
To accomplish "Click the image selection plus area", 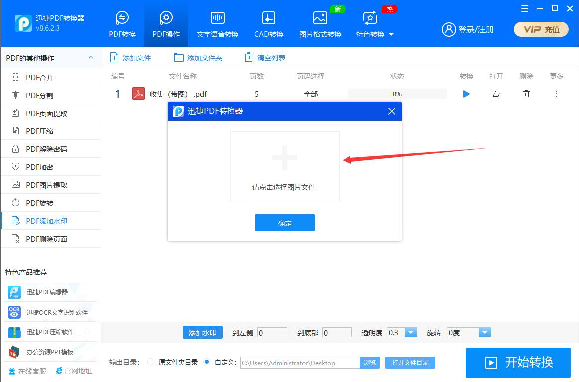I will click(285, 166).
